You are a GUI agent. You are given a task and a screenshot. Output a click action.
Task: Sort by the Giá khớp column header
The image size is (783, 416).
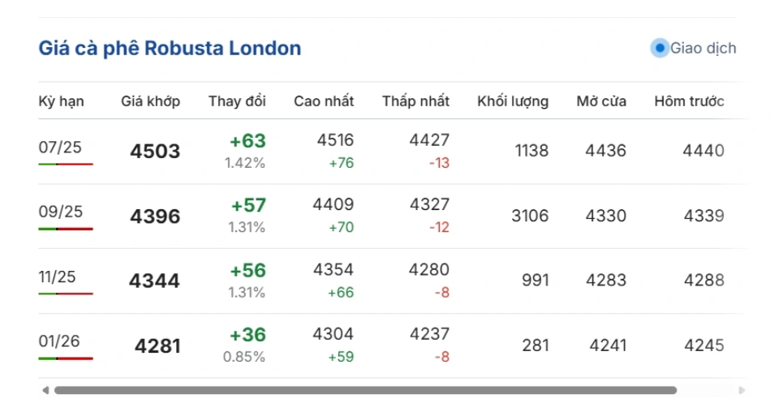coord(151,101)
